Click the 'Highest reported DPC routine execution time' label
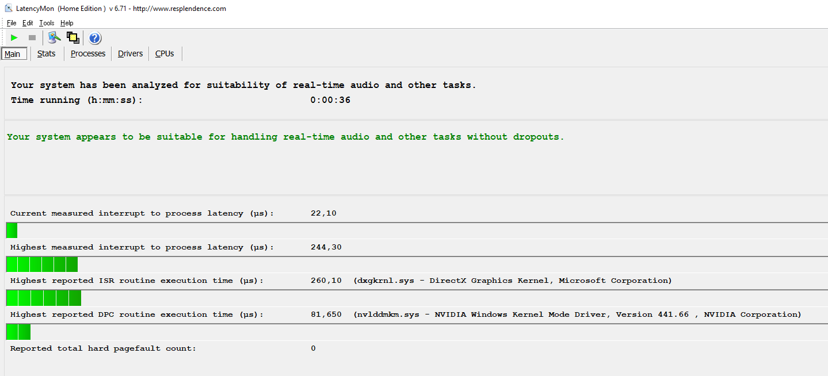 (x=137, y=314)
